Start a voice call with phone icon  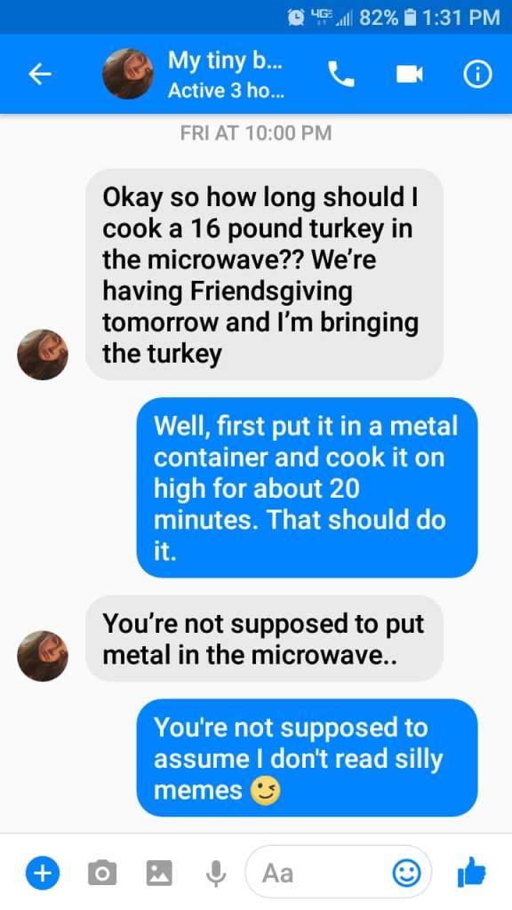click(x=340, y=74)
